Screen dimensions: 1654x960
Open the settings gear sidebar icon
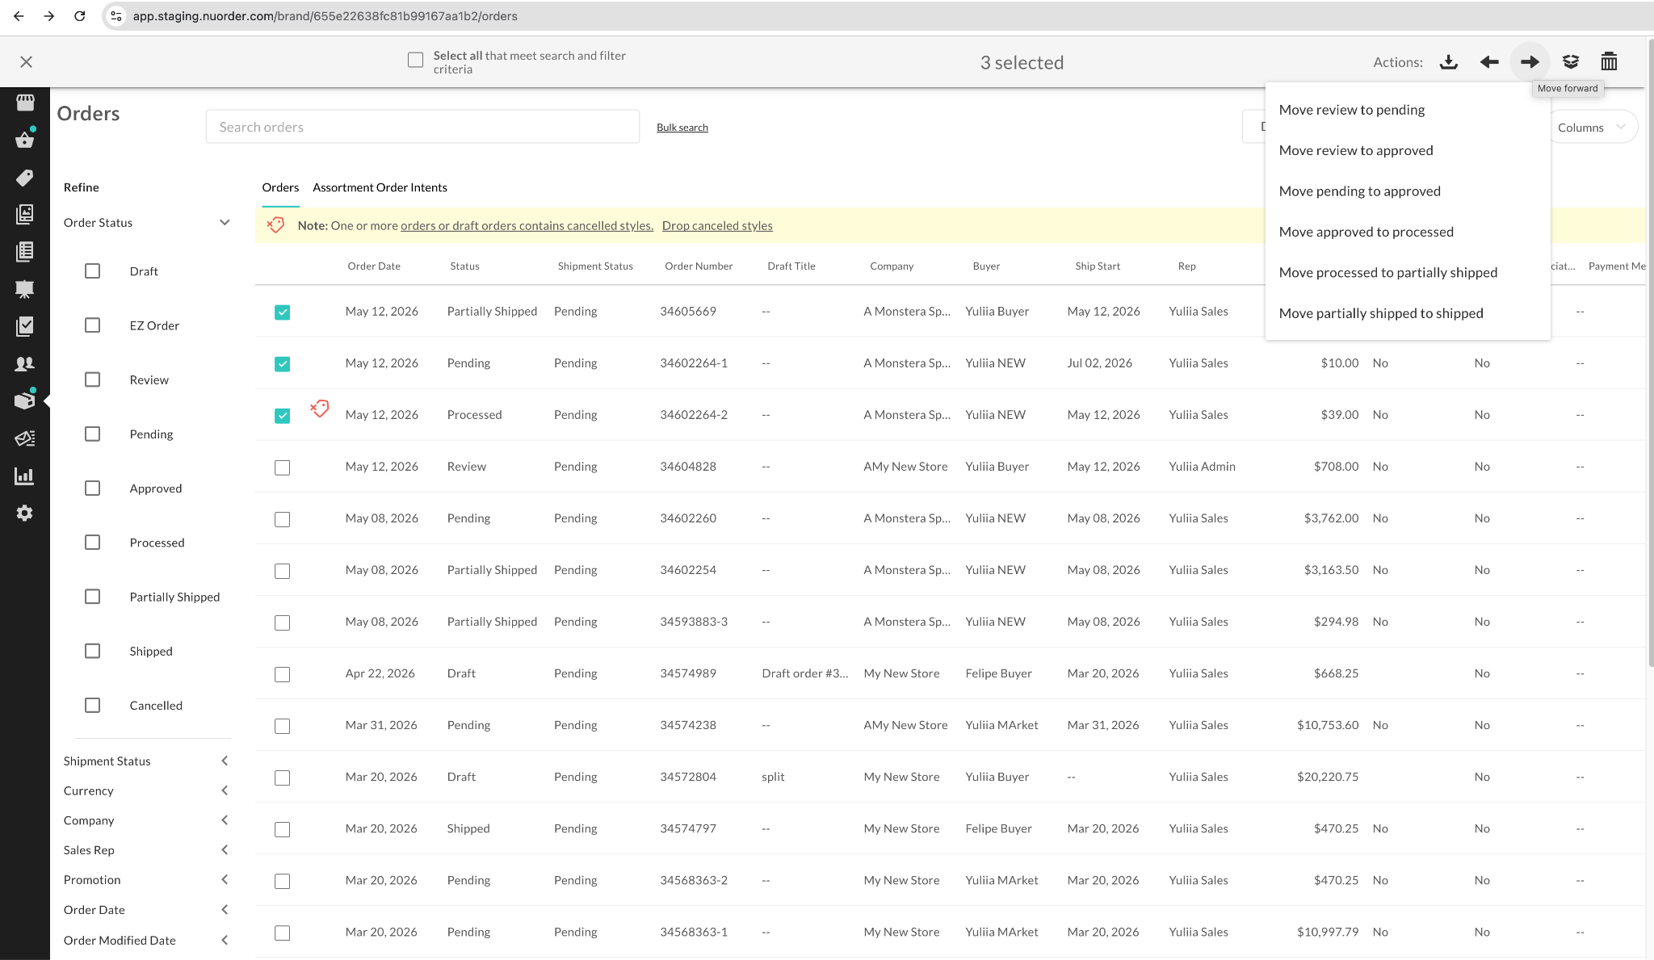coord(25,513)
